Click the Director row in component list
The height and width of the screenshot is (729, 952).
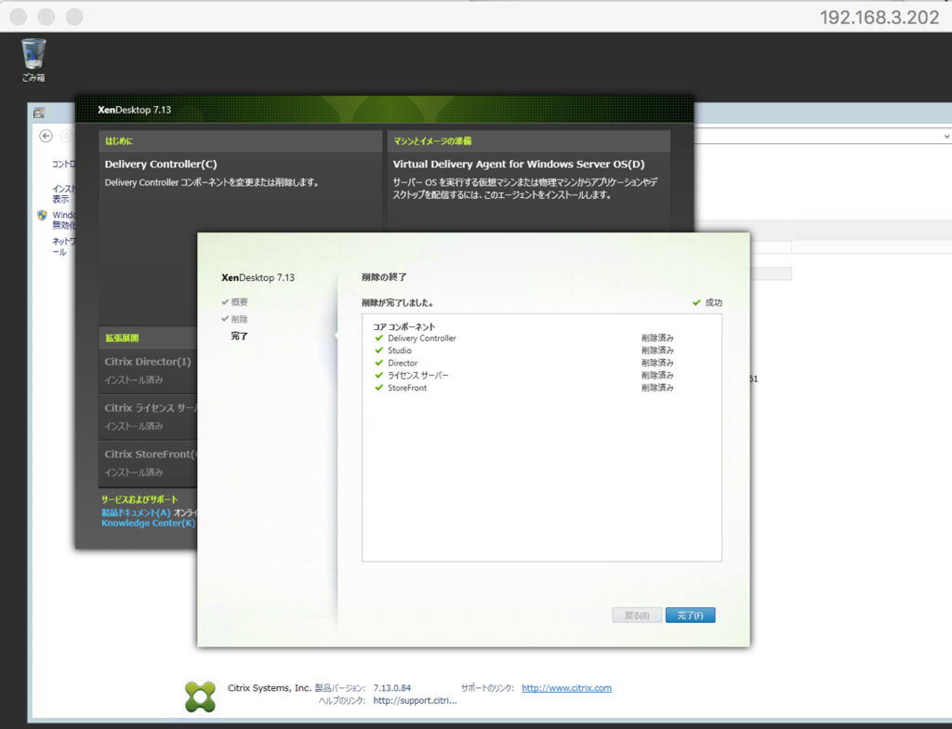point(524,363)
